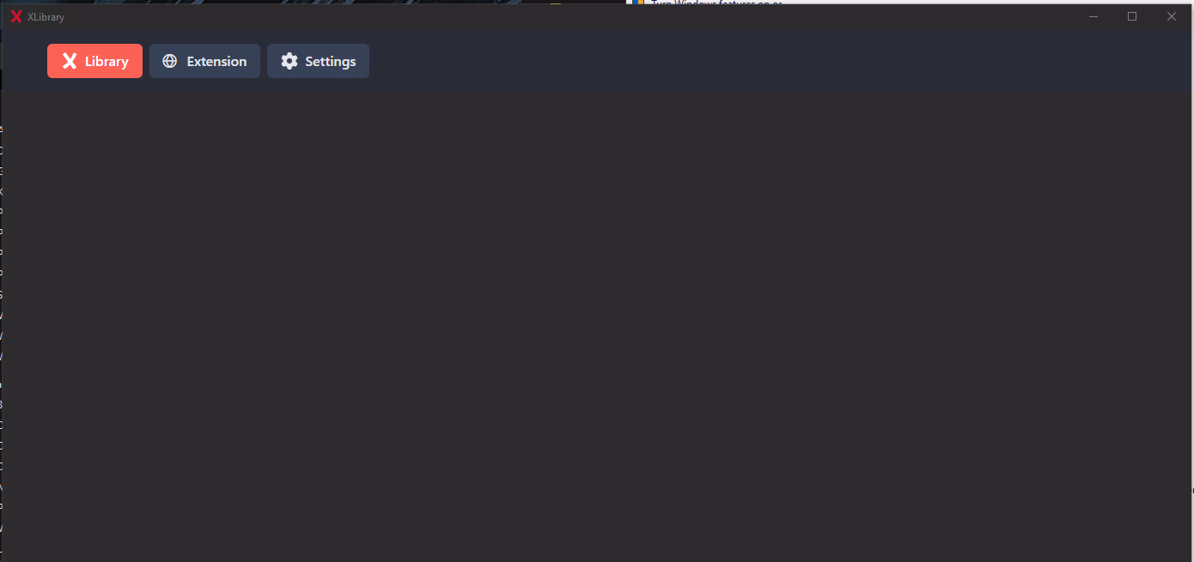Close the XLibrary window

coord(1171,16)
